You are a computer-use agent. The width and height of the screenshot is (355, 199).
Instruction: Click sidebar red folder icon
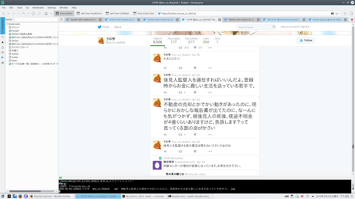[x=2, y=53]
